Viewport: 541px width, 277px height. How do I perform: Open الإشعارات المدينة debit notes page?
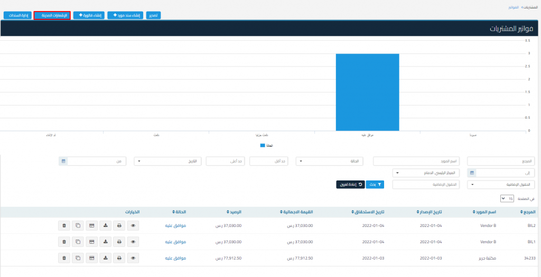(x=52, y=15)
